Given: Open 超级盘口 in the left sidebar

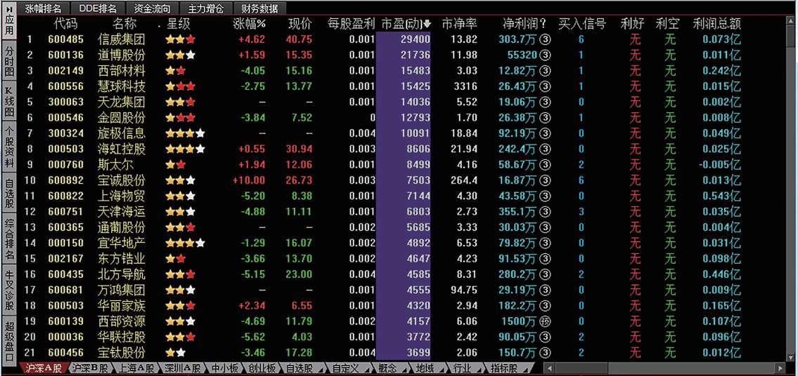Looking at the screenshot, I should 9,340.
